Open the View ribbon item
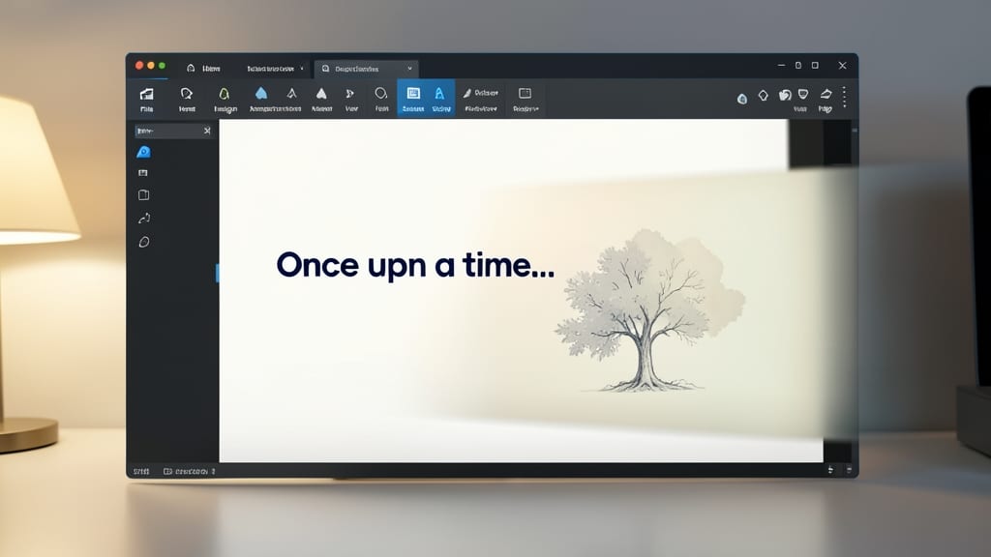 point(351,100)
